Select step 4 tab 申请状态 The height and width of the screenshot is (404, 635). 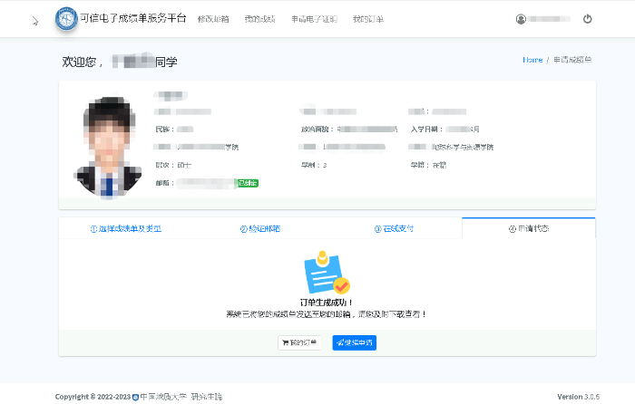click(528, 228)
